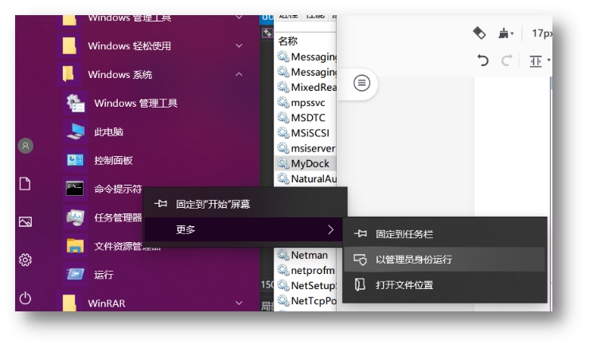This screenshot has height=348, width=589.
Task: Click the gear icon next to the Netman service
Action: (283, 255)
